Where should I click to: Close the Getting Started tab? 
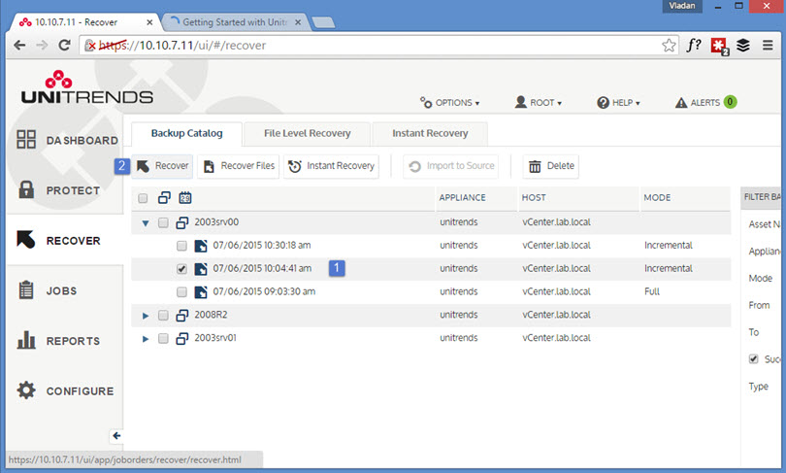coord(298,22)
